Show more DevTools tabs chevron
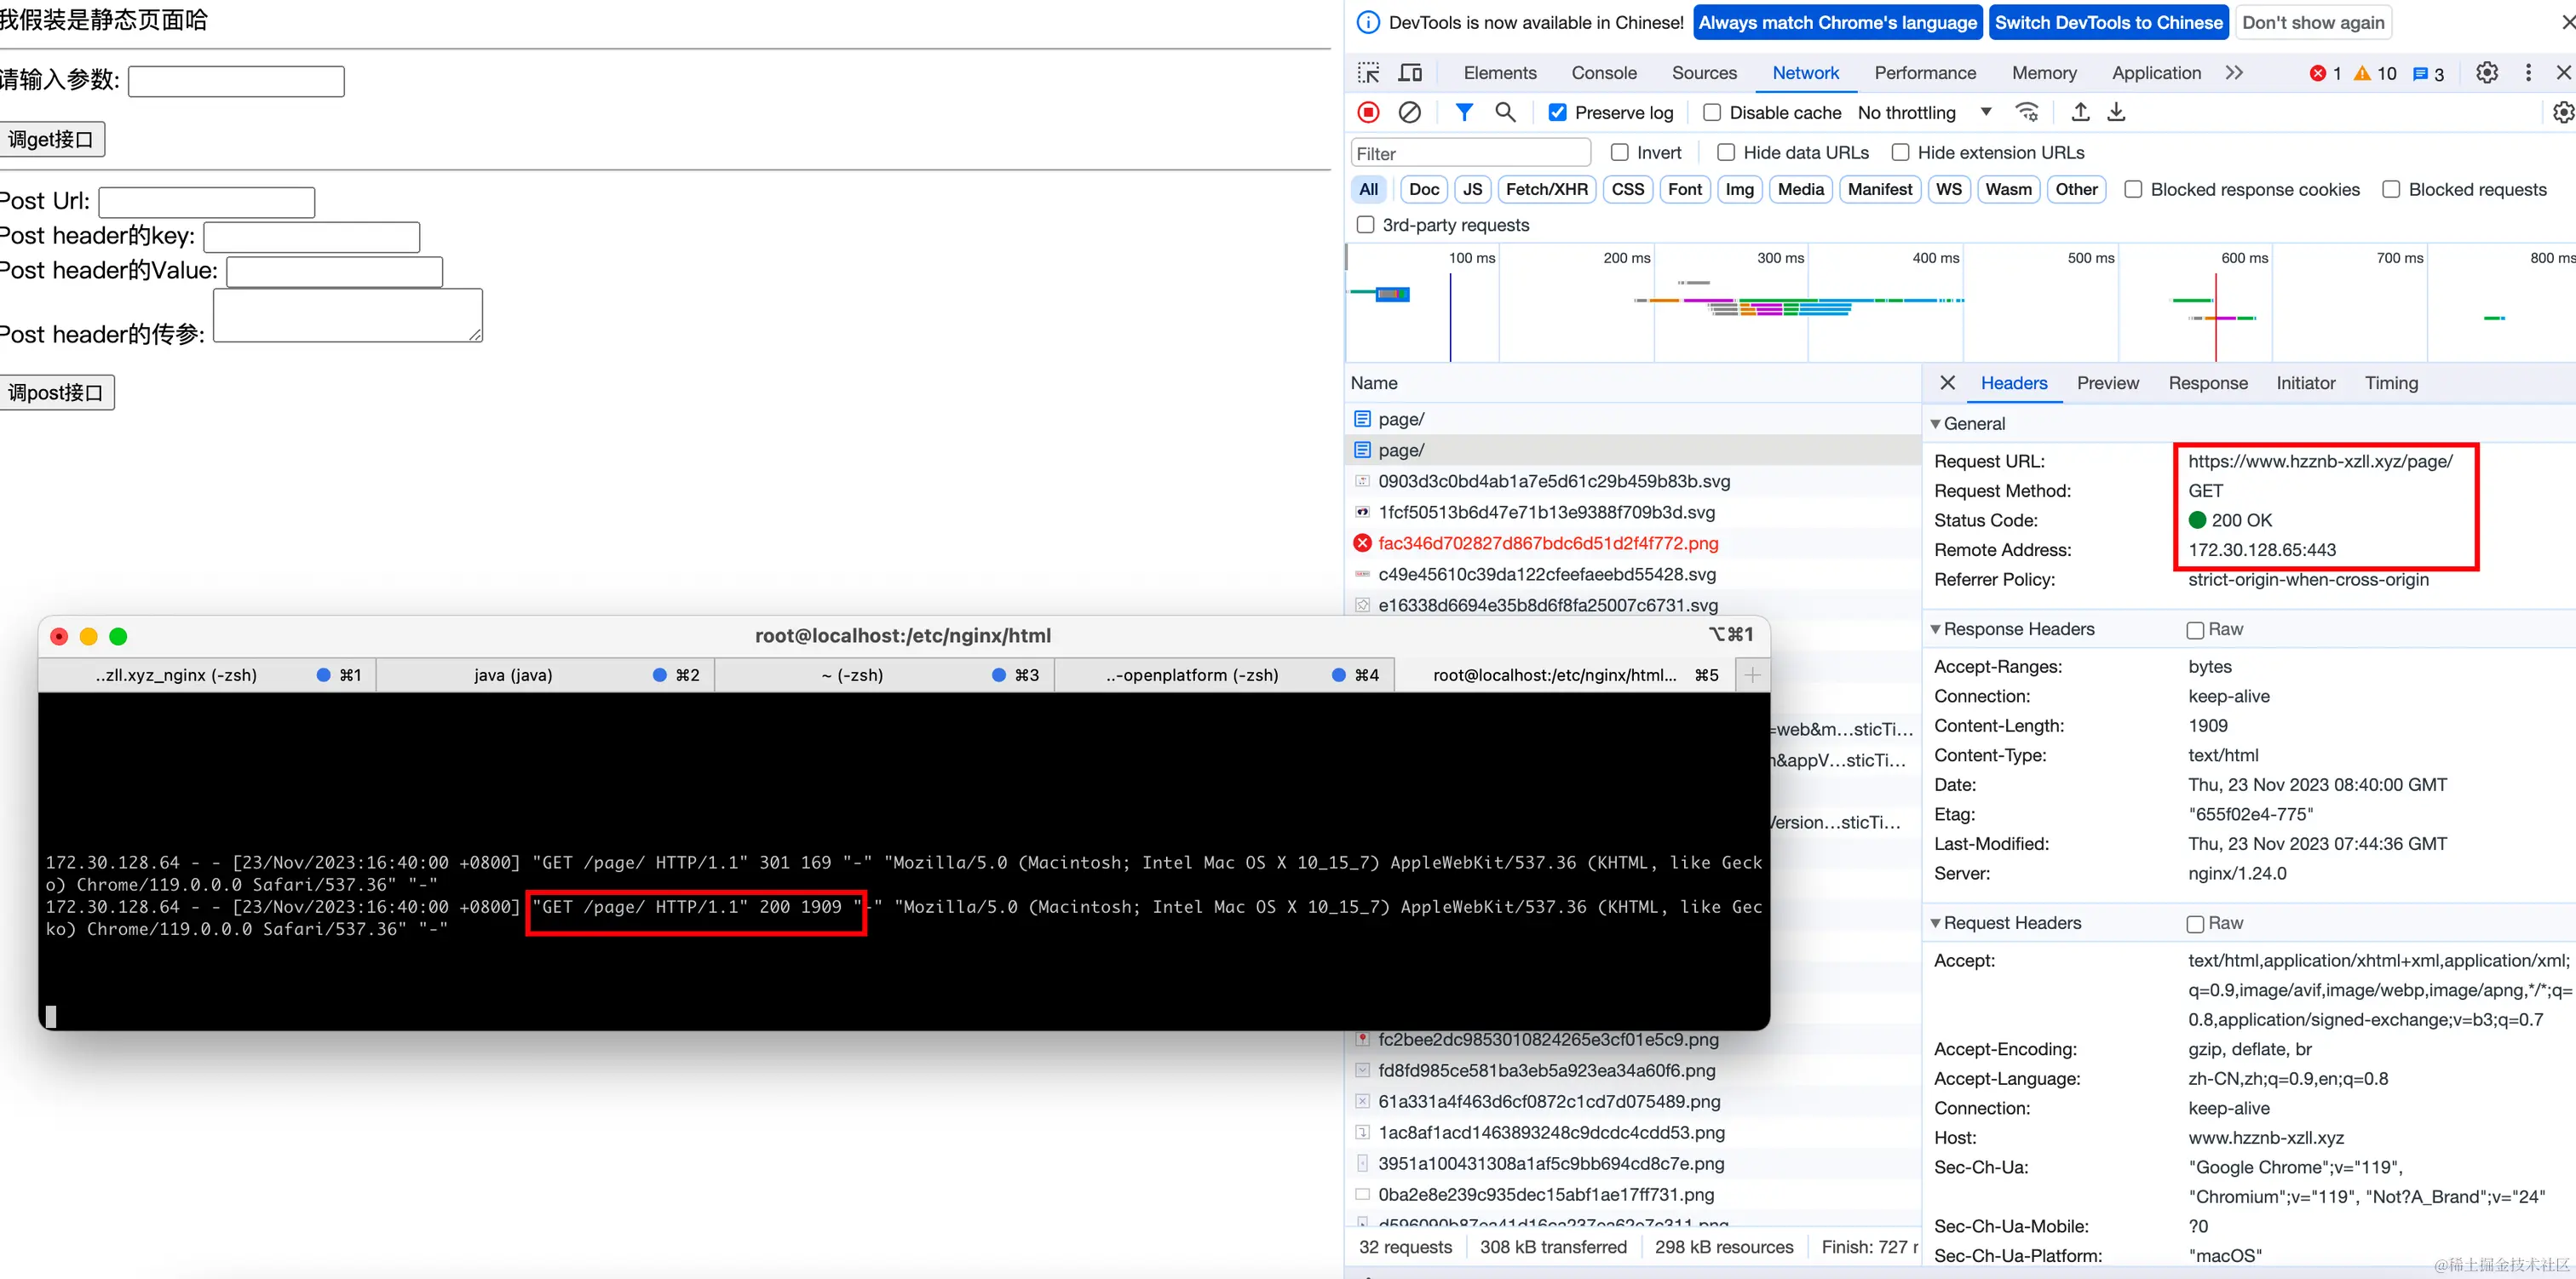 2234,73
